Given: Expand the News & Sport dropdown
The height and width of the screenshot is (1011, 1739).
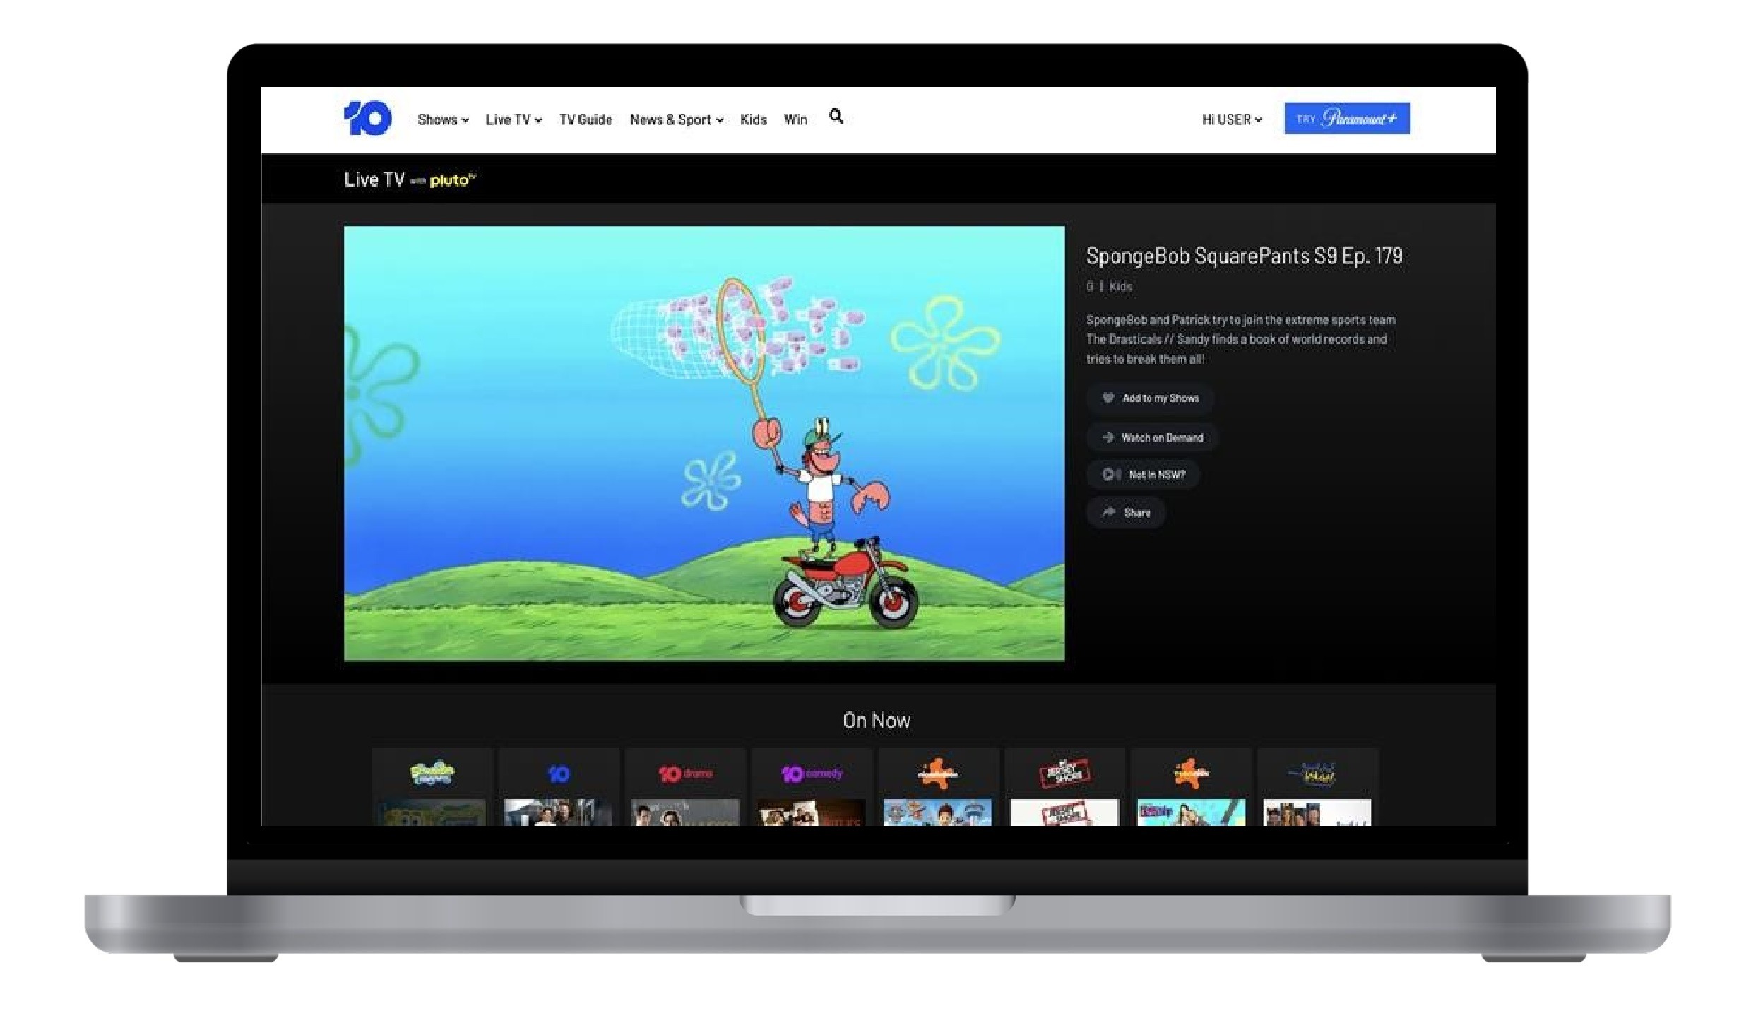Looking at the screenshot, I should pos(677,119).
